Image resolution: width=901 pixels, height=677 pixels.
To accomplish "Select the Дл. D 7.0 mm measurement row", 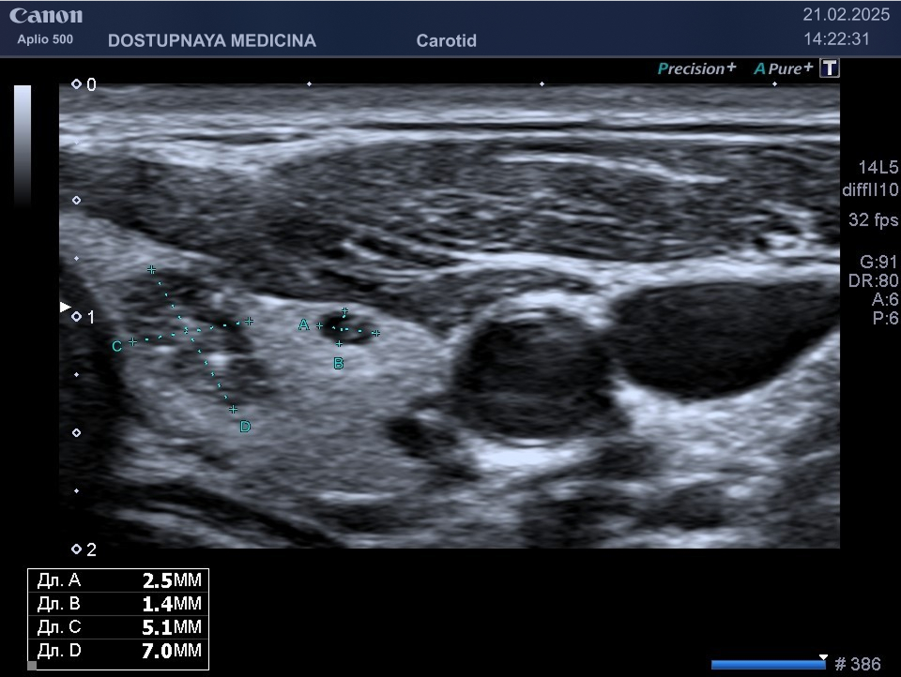I will tap(118, 651).
